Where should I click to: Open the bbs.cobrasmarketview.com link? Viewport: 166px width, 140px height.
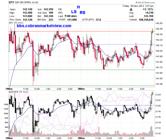44,26
